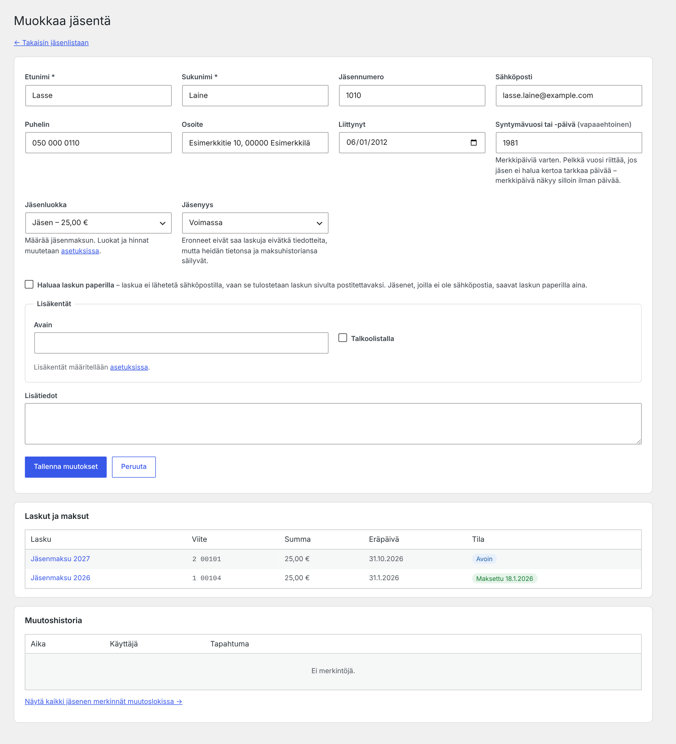
Task: Tick the Haluaa laskun paperilla checkbox
Action: [29, 284]
